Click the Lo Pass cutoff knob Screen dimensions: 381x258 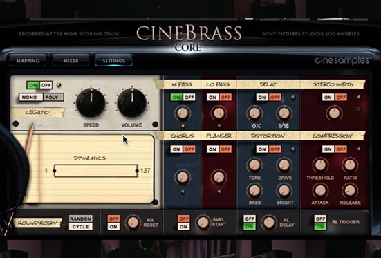pos(219,113)
